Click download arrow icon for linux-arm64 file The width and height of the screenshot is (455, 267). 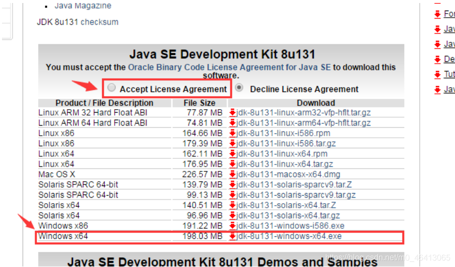point(232,123)
